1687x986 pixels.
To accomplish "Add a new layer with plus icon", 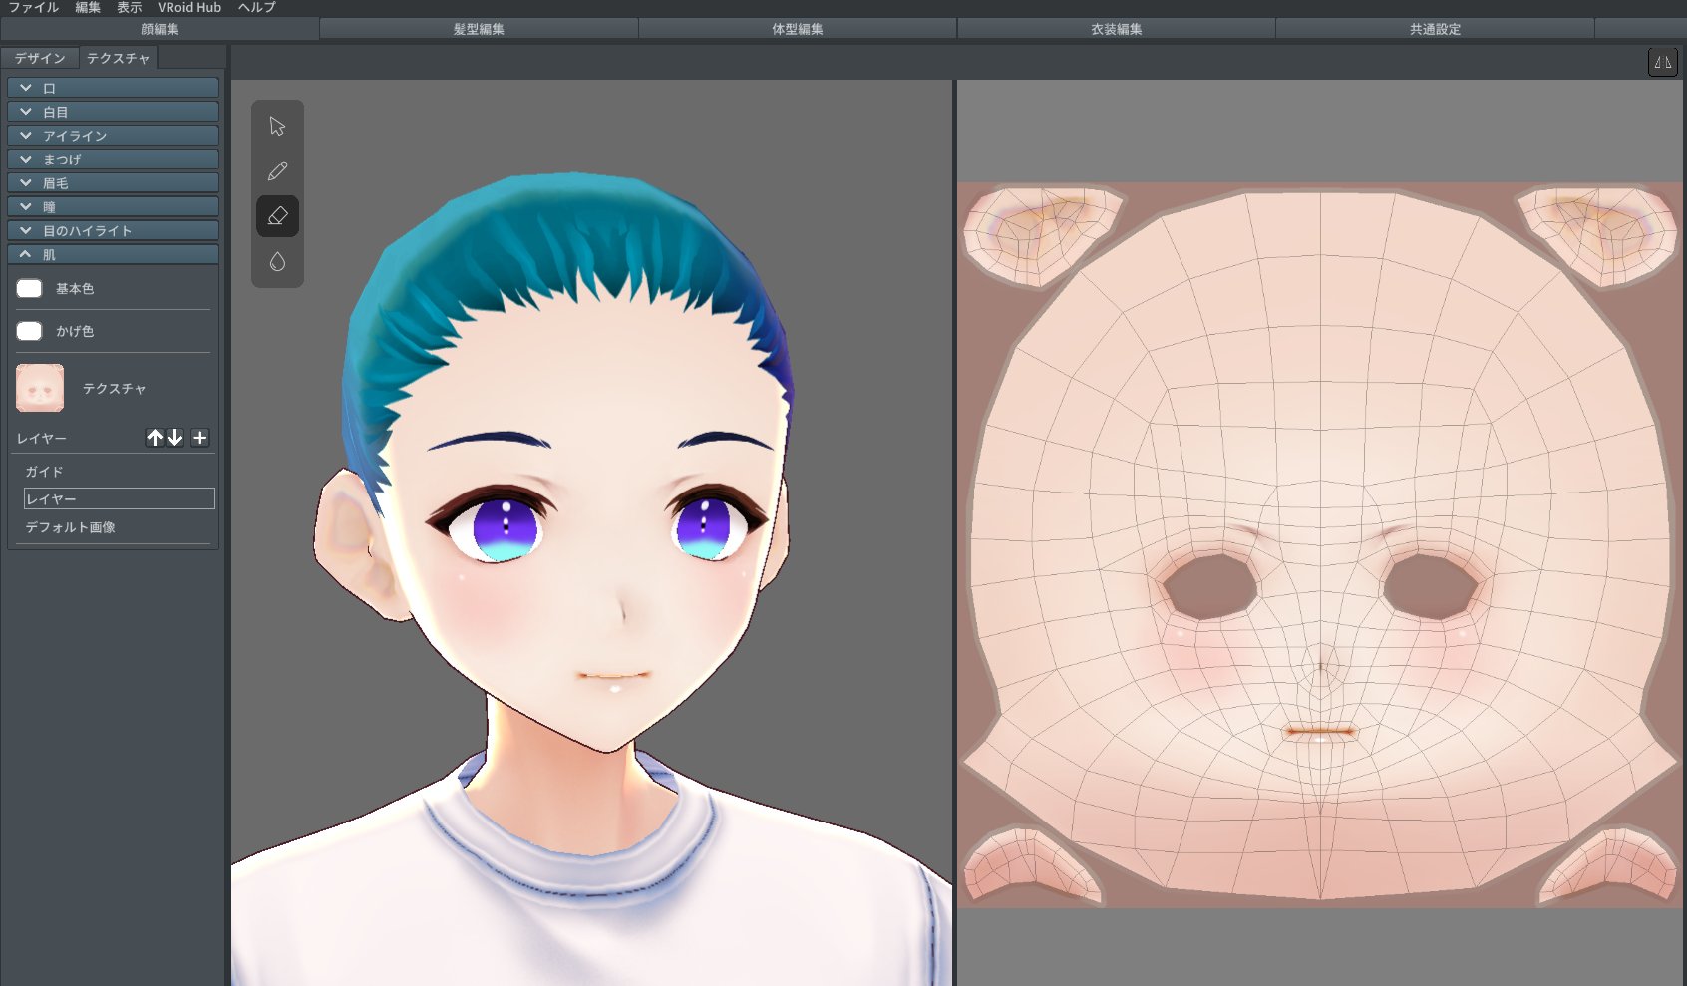I will tap(200, 438).
